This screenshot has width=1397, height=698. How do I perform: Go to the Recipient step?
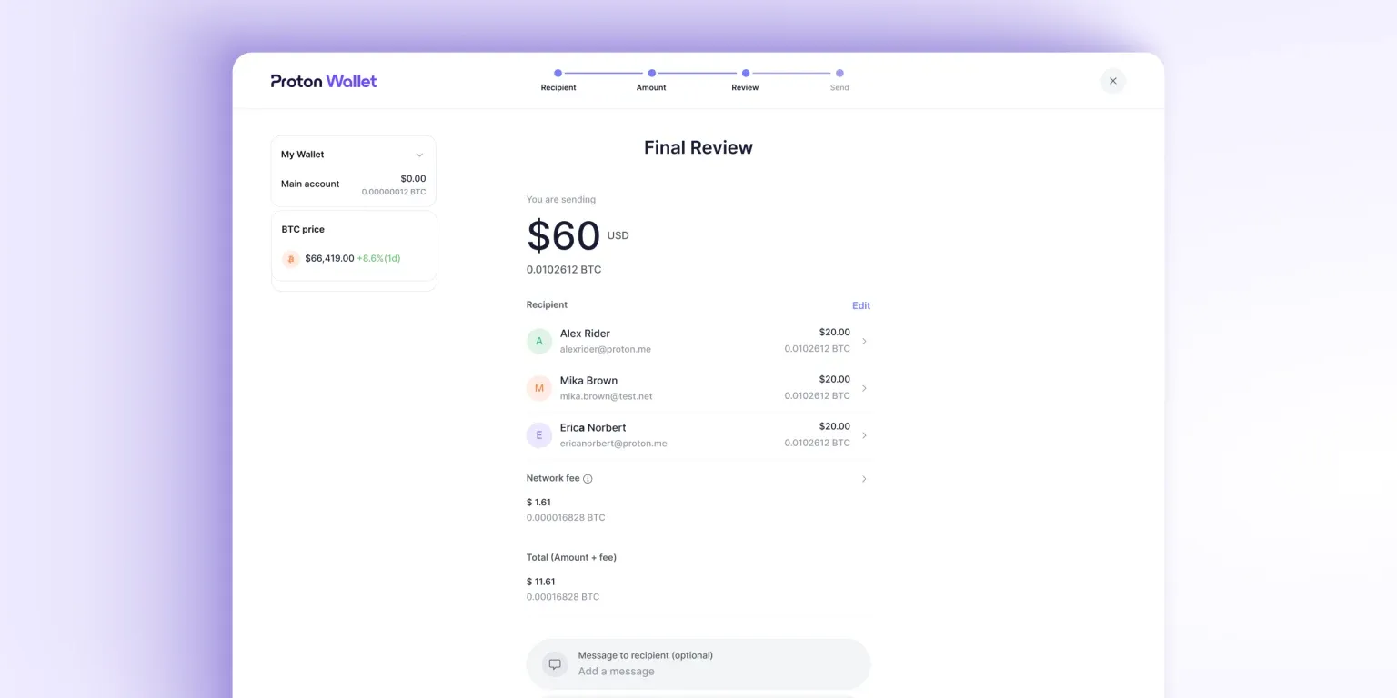tap(558, 74)
